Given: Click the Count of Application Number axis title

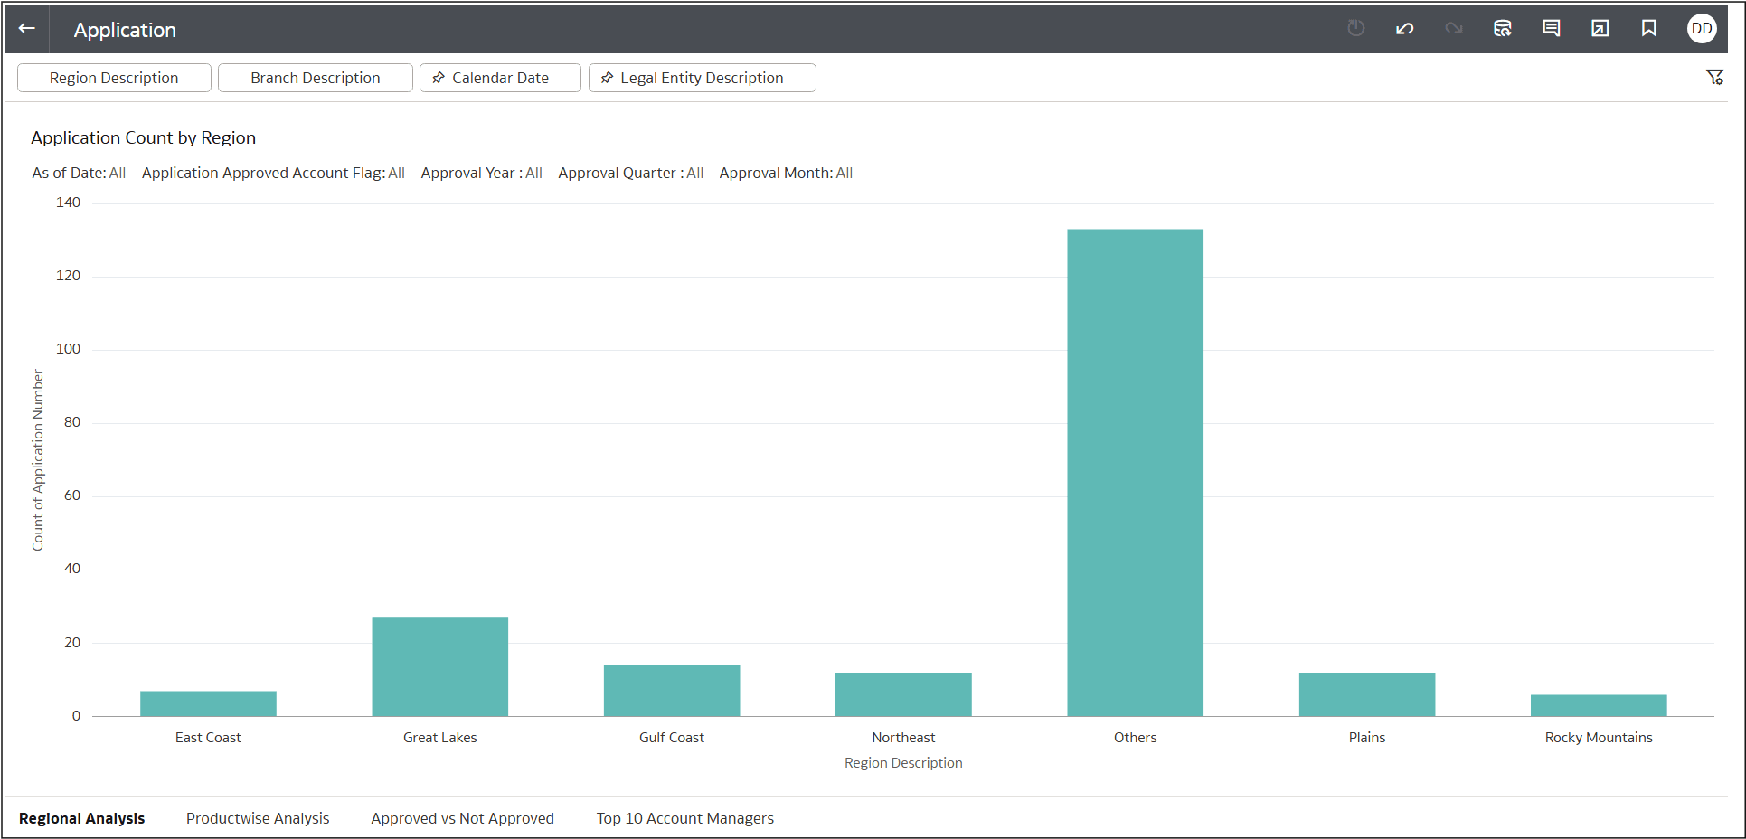Looking at the screenshot, I should click(38, 459).
